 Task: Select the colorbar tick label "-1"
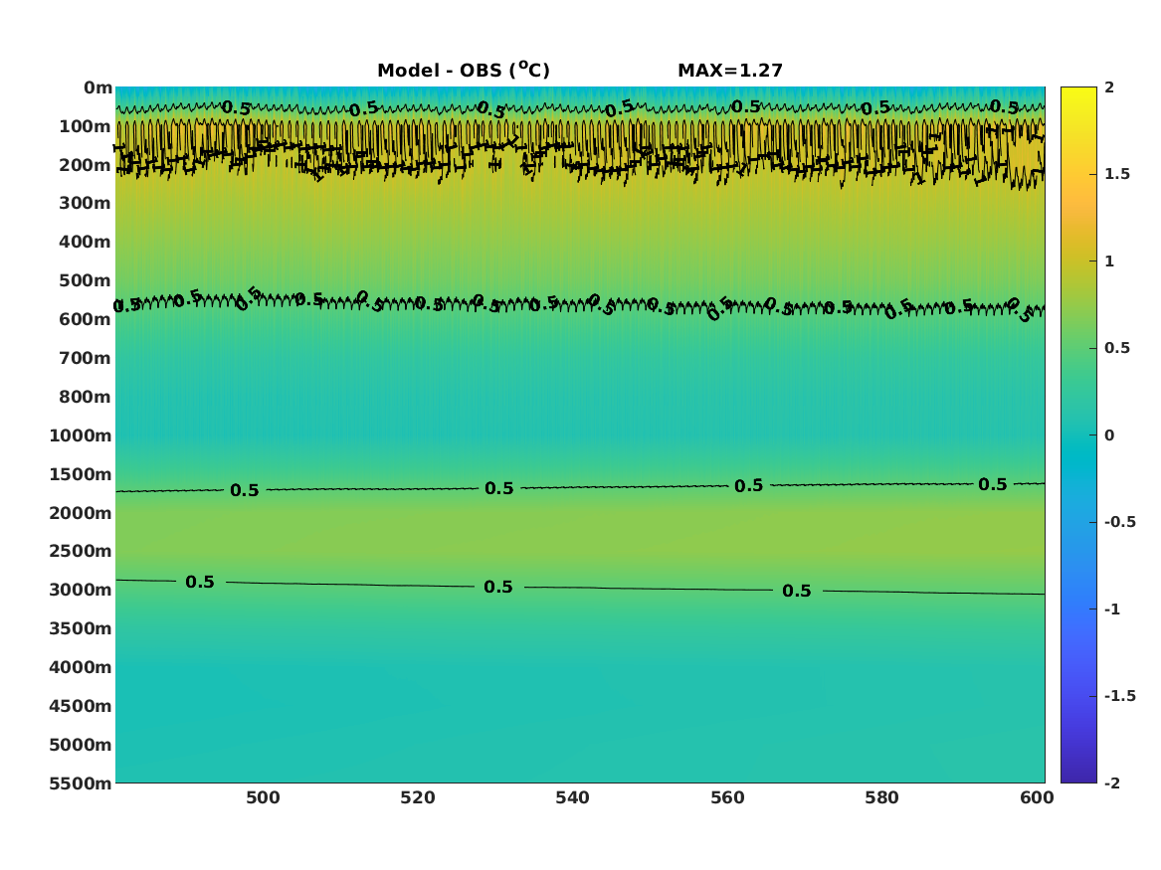pos(1112,609)
